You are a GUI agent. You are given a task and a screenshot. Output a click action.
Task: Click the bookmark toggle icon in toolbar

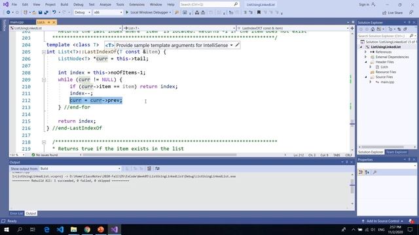259,12
